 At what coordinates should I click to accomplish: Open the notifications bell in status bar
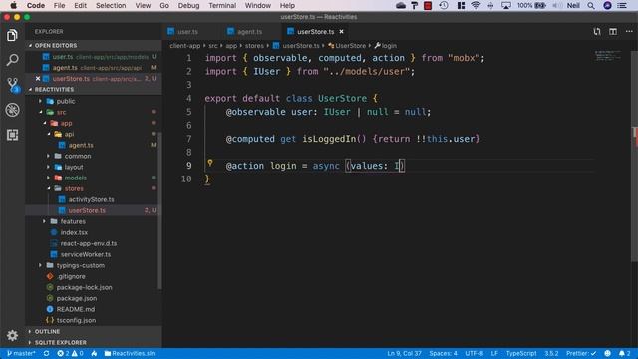(x=625, y=353)
